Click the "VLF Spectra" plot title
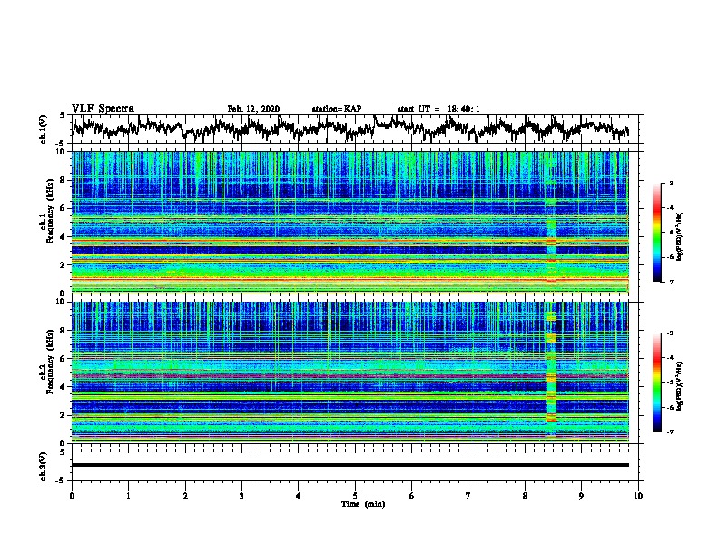This screenshot has height=556, width=719. [103, 108]
